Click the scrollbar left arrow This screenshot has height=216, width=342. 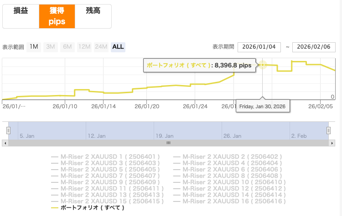point(5,143)
